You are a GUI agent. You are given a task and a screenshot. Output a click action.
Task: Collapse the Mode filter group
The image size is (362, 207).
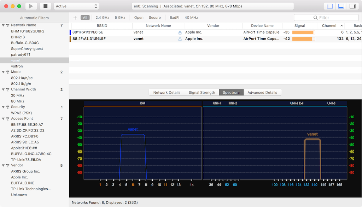coord(3,72)
